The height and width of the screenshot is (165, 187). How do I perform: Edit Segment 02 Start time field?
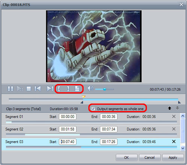point(68,129)
